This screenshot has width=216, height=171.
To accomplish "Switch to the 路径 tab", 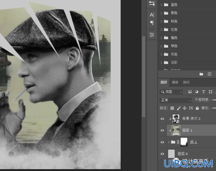I will [186, 82].
